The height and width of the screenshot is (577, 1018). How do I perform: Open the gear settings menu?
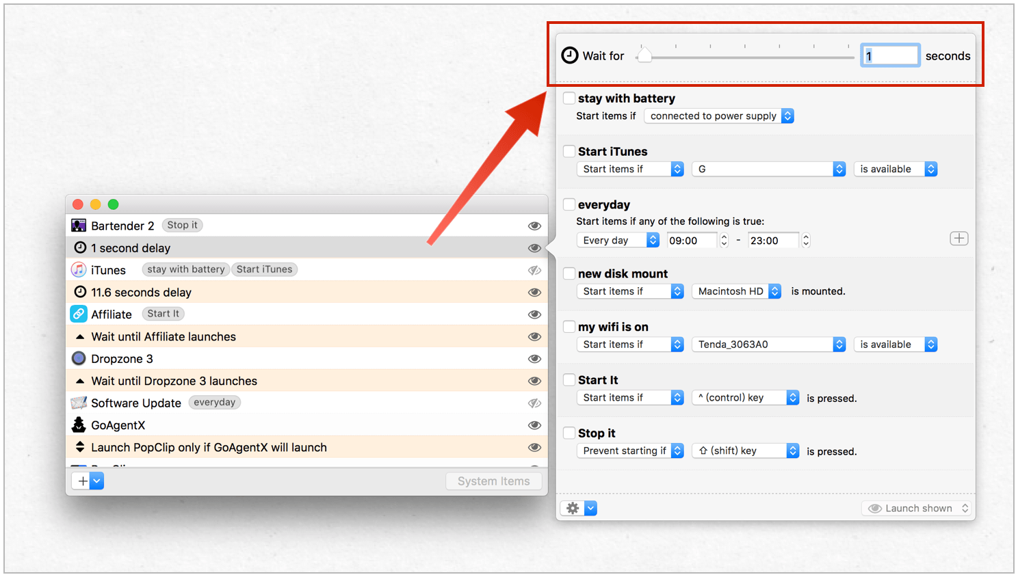point(578,508)
